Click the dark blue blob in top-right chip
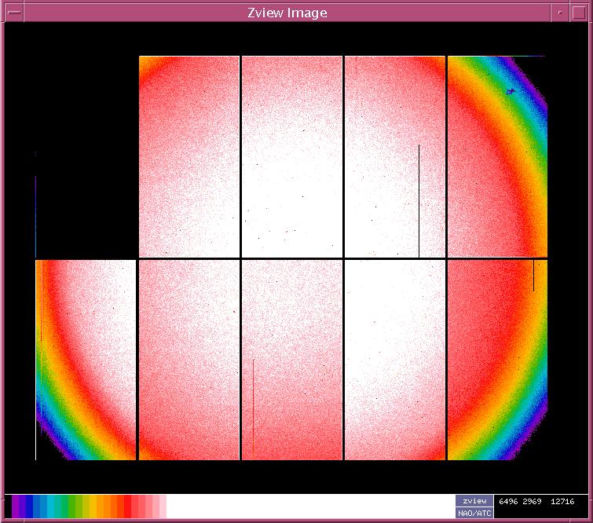The width and height of the screenshot is (593, 523). coord(511,92)
